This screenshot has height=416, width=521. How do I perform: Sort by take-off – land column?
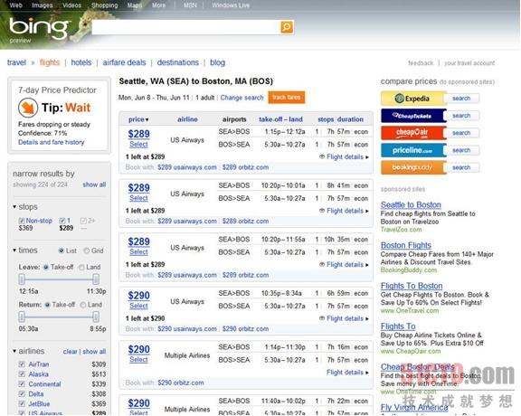tap(280, 119)
